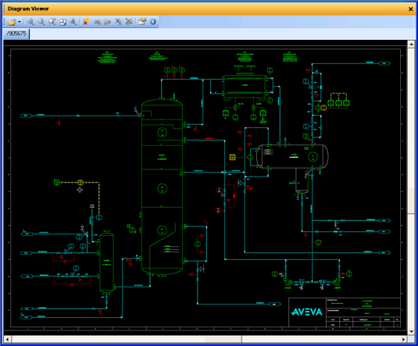
Task: Click the blue information icon
Action: [x=153, y=22]
